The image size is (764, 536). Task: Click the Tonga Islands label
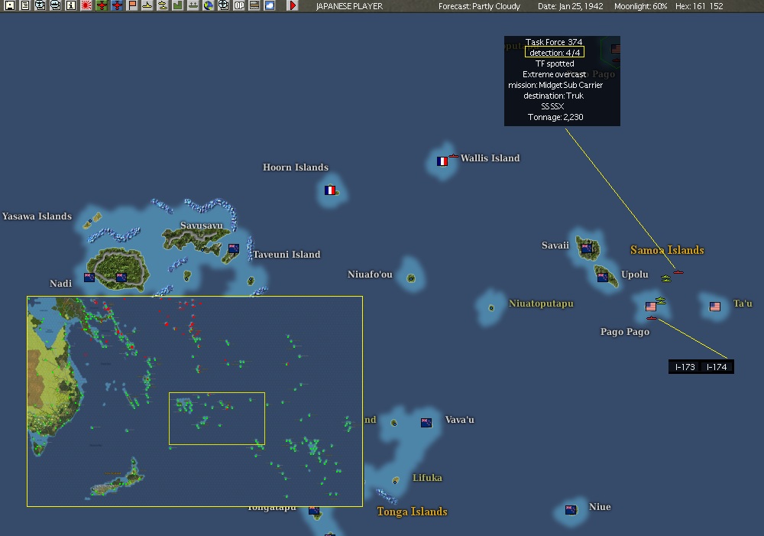coord(413,511)
